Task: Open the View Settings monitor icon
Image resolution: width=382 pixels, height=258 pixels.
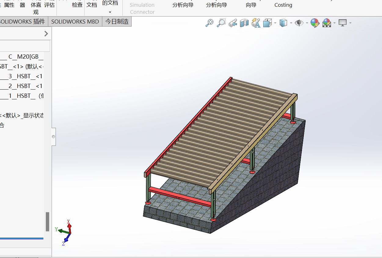Action: click(343, 23)
